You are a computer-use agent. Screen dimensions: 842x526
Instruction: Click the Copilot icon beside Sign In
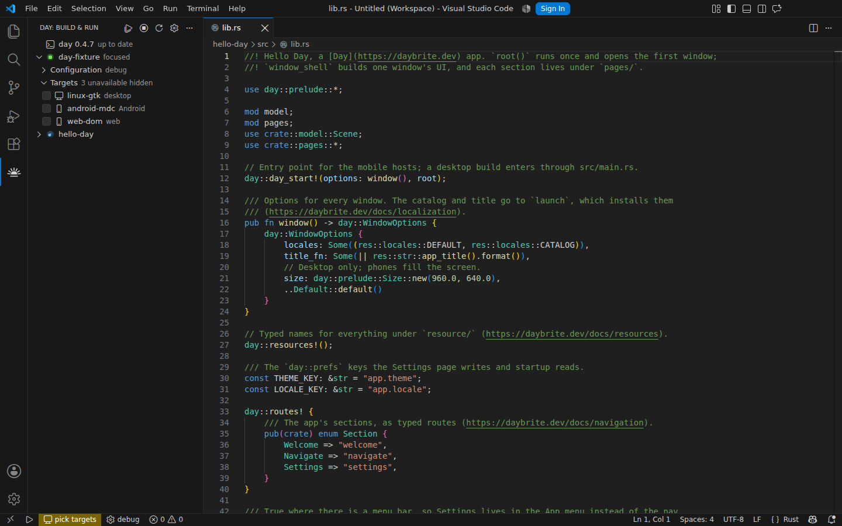tap(526, 9)
